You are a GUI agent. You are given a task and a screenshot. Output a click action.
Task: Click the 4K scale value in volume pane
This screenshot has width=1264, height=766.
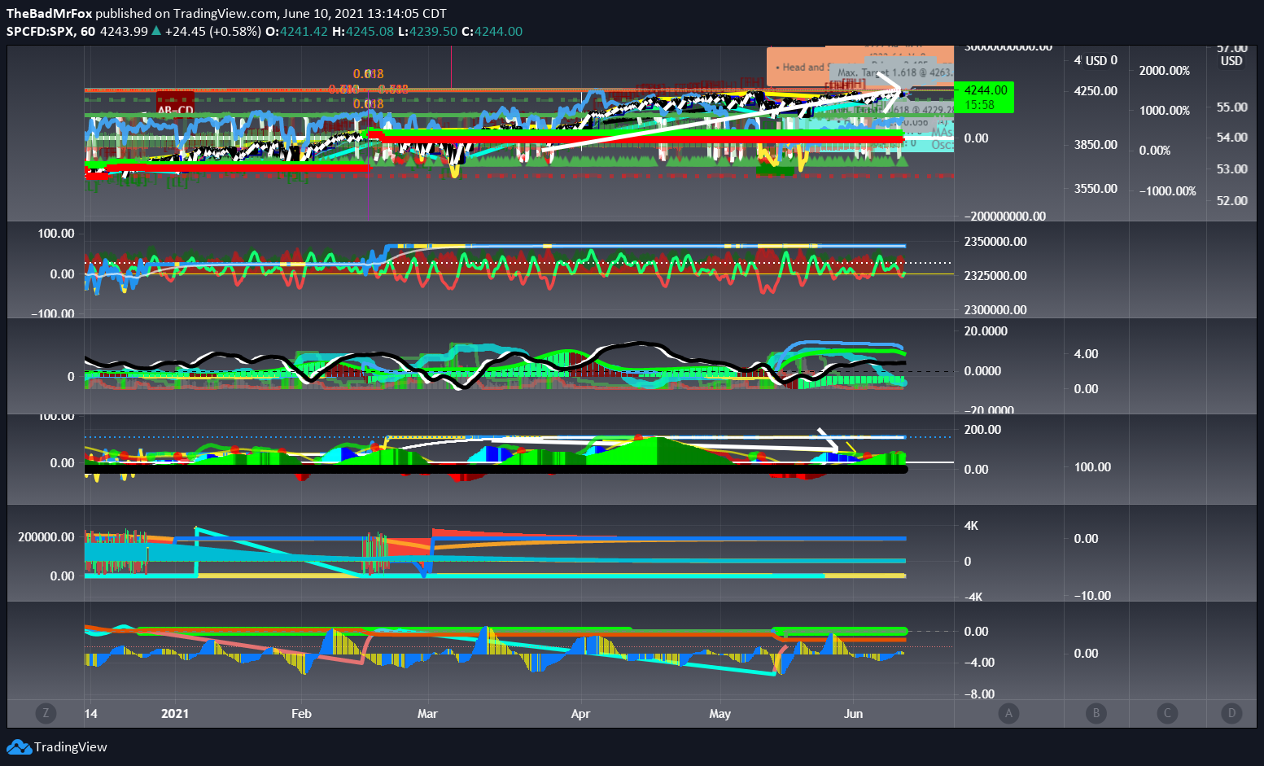coord(971,525)
